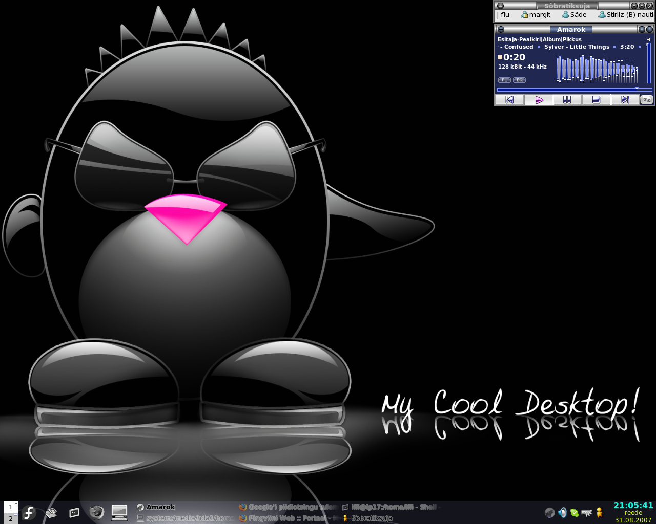
Task: Skip to previous track in Amarok
Action: (509, 100)
